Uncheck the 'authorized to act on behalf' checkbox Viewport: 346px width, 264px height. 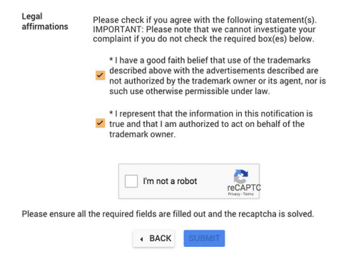tap(100, 123)
